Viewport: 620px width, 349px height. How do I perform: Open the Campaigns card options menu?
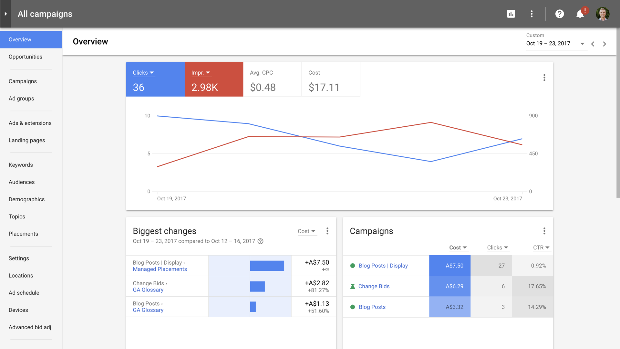click(544, 231)
